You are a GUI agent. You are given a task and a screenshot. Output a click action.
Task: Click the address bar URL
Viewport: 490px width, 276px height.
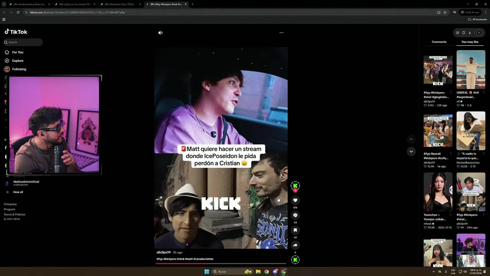pyautogui.click(x=78, y=12)
